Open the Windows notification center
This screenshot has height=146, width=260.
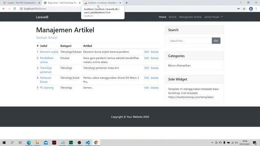255,142
